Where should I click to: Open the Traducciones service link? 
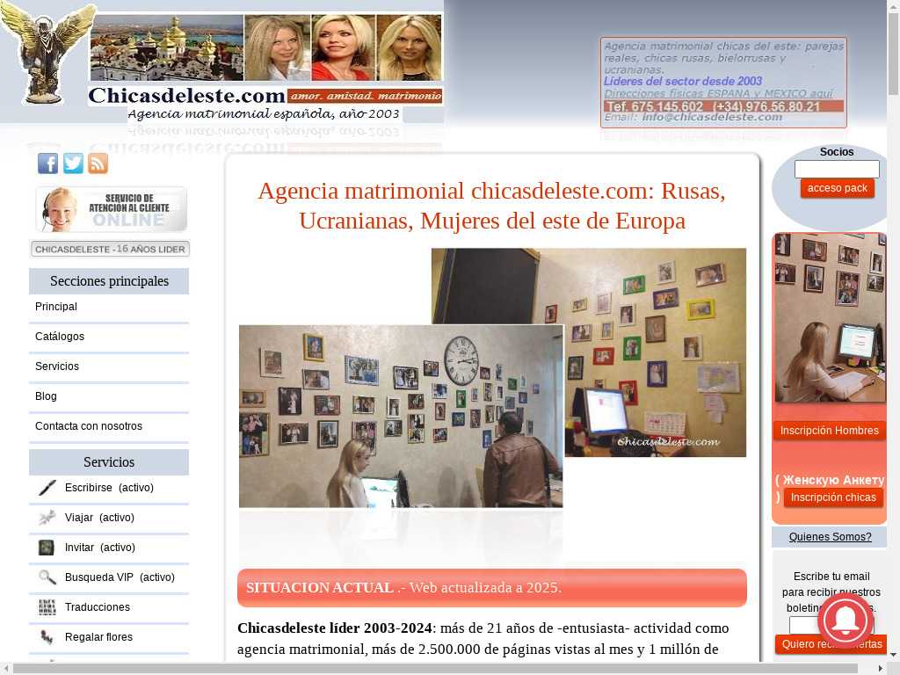coord(97,607)
